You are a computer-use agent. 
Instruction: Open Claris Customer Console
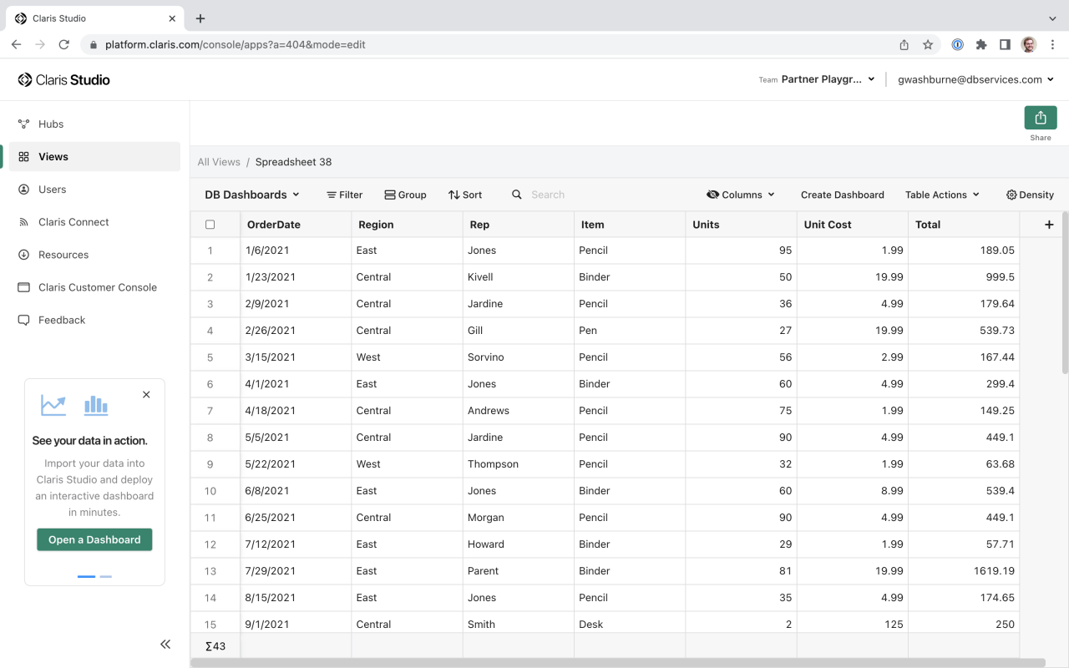point(94,287)
